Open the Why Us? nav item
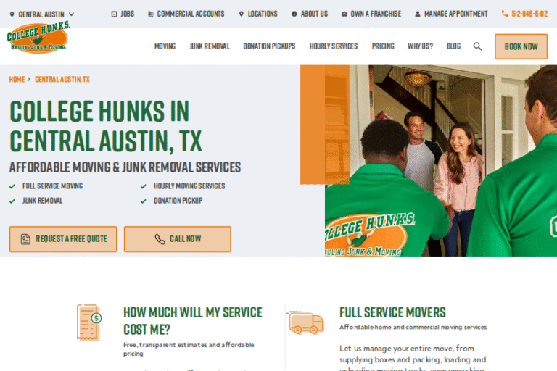 [x=420, y=46]
